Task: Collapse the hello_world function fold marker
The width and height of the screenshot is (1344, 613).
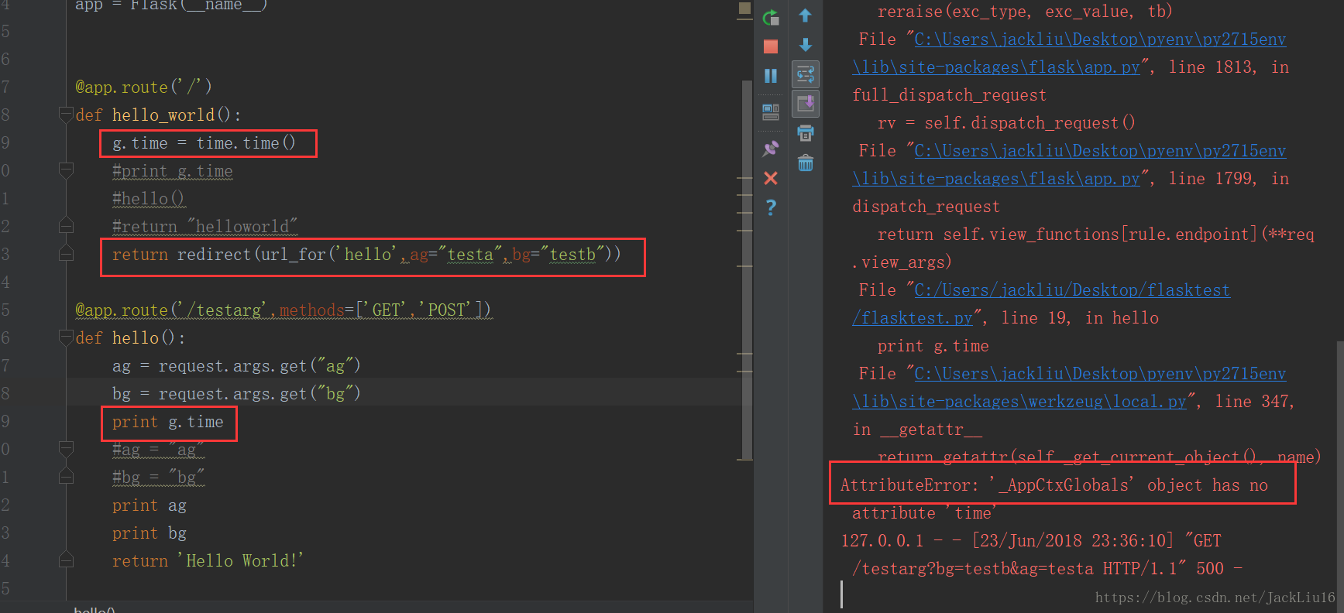Action: pyautogui.click(x=66, y=115)
